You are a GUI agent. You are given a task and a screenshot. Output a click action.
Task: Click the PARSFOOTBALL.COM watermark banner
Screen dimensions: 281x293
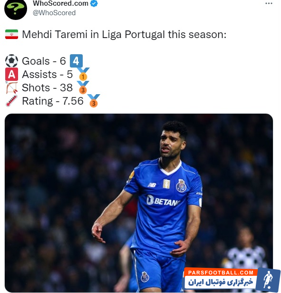(232, 280)
